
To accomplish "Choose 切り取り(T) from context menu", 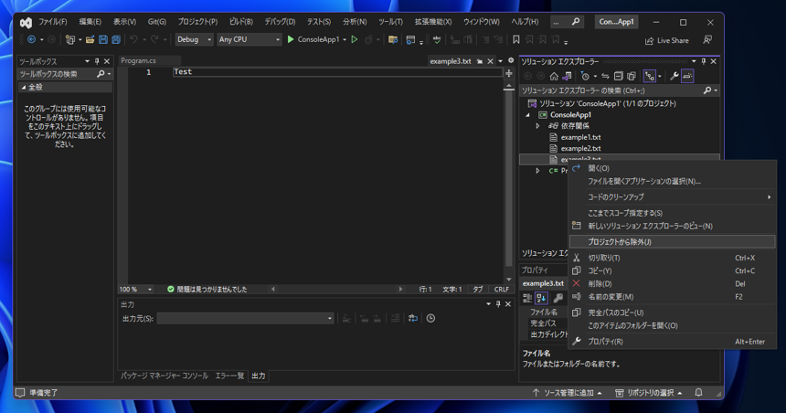I will click(672, 258).
